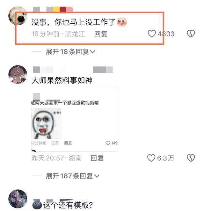Tap the pig emoji in first comment
Image resolution: width=204 pixels, height=211 pixels.
point(122,22)
